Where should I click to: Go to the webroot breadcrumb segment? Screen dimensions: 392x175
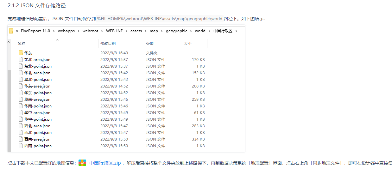click(91, 31)
